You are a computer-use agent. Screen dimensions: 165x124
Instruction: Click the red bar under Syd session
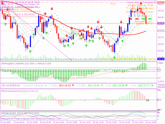pos(130,19)
